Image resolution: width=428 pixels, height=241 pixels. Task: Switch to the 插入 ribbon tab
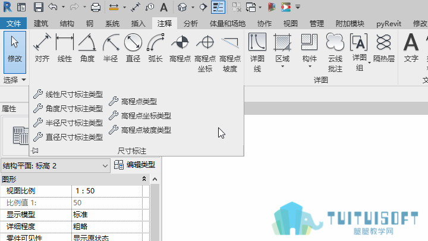[x=138, y=23]
